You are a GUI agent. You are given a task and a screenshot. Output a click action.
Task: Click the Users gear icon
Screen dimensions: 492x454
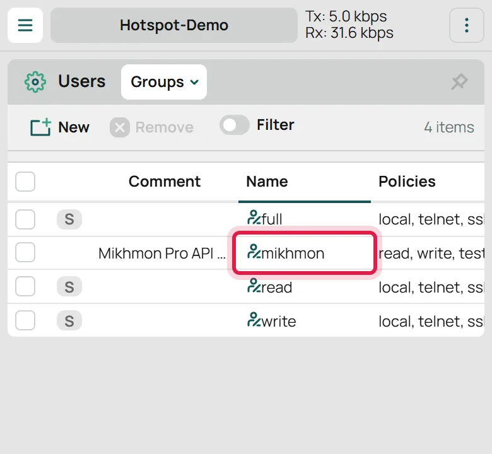coord(35,82)
